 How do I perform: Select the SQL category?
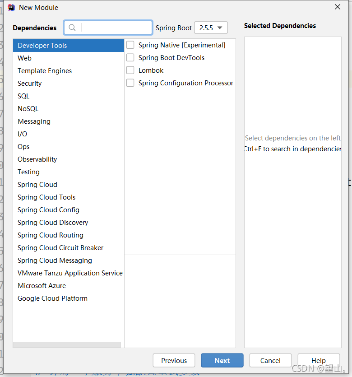click(69, 96)
